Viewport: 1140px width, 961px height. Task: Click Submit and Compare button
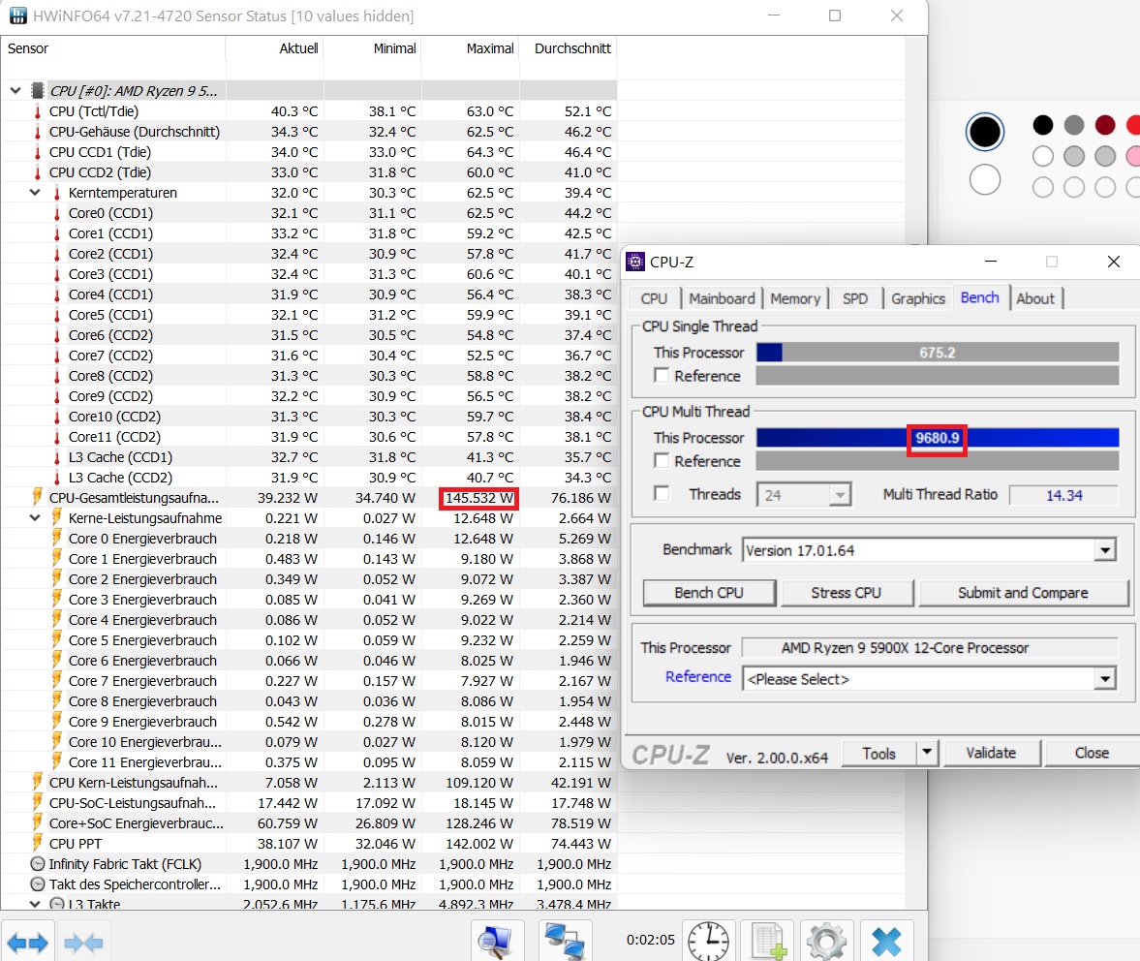coord(1023,593)
